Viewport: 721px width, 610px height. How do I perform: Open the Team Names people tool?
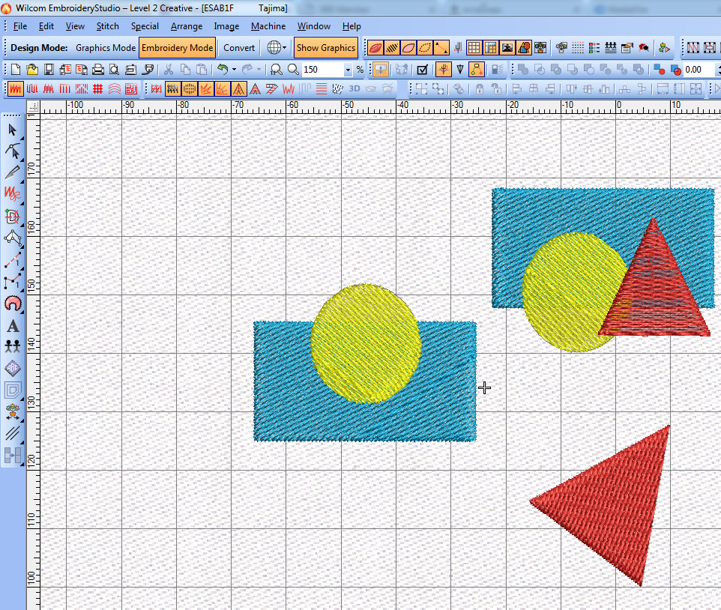(x=13, y=346)
